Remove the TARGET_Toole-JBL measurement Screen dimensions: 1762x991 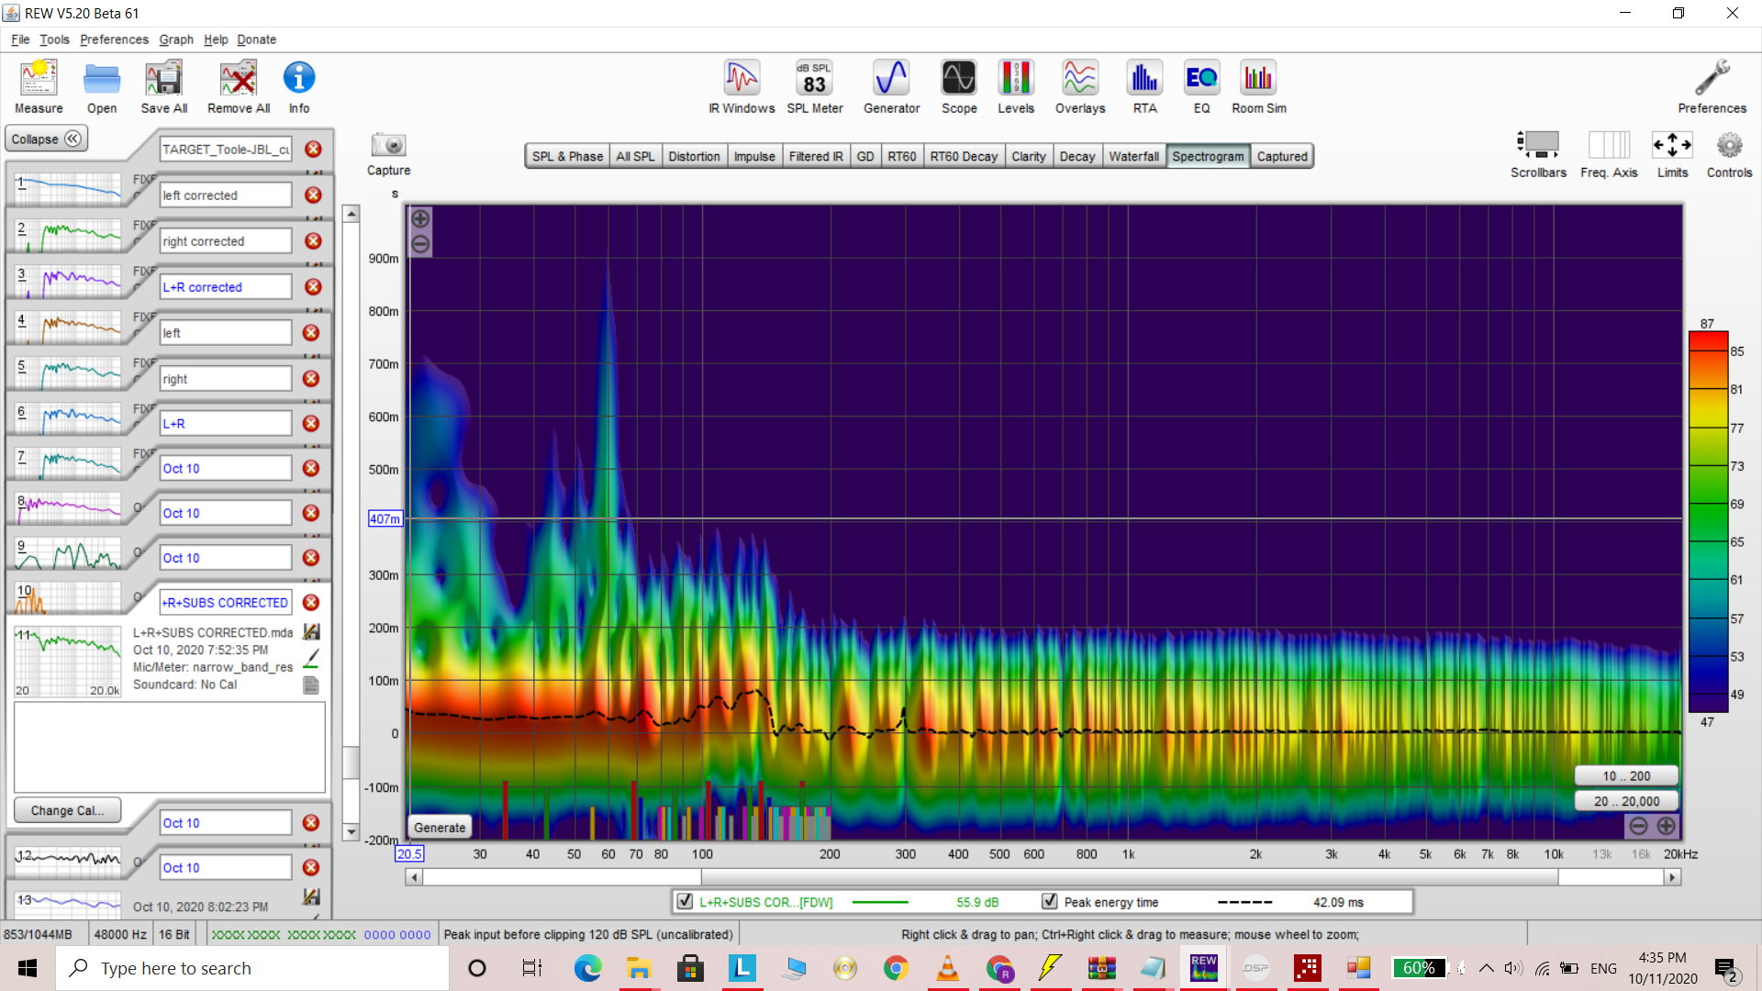[x=313, y=150]
